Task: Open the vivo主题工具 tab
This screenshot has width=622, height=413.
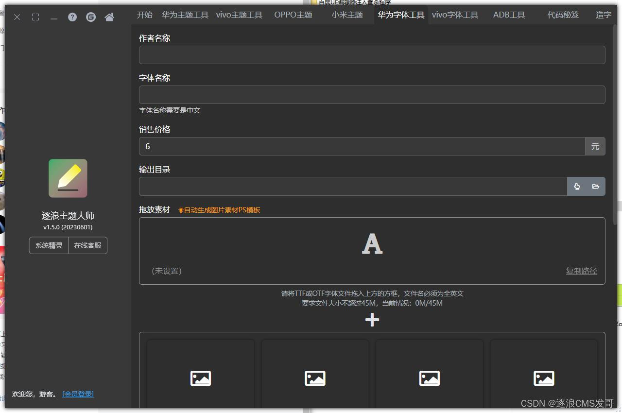Action: pos(239,15)
